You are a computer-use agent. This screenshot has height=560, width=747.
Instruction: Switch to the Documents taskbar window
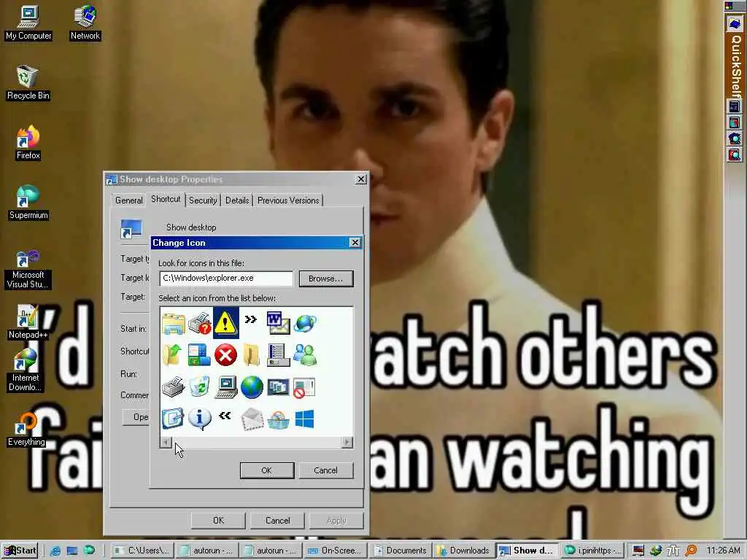[x=400, y=551]
